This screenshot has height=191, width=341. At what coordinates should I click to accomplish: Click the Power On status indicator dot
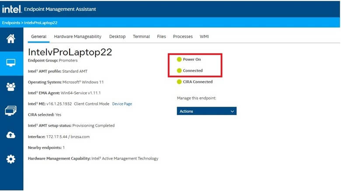click(x=179, y=59)
